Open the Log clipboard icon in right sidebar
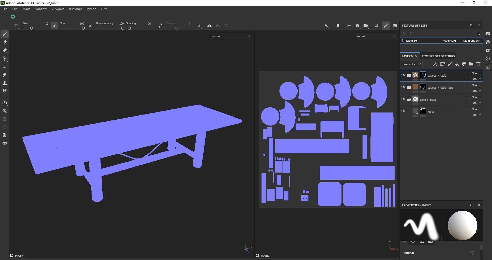This screenshot has height=260, width=492. click(488, 67)
